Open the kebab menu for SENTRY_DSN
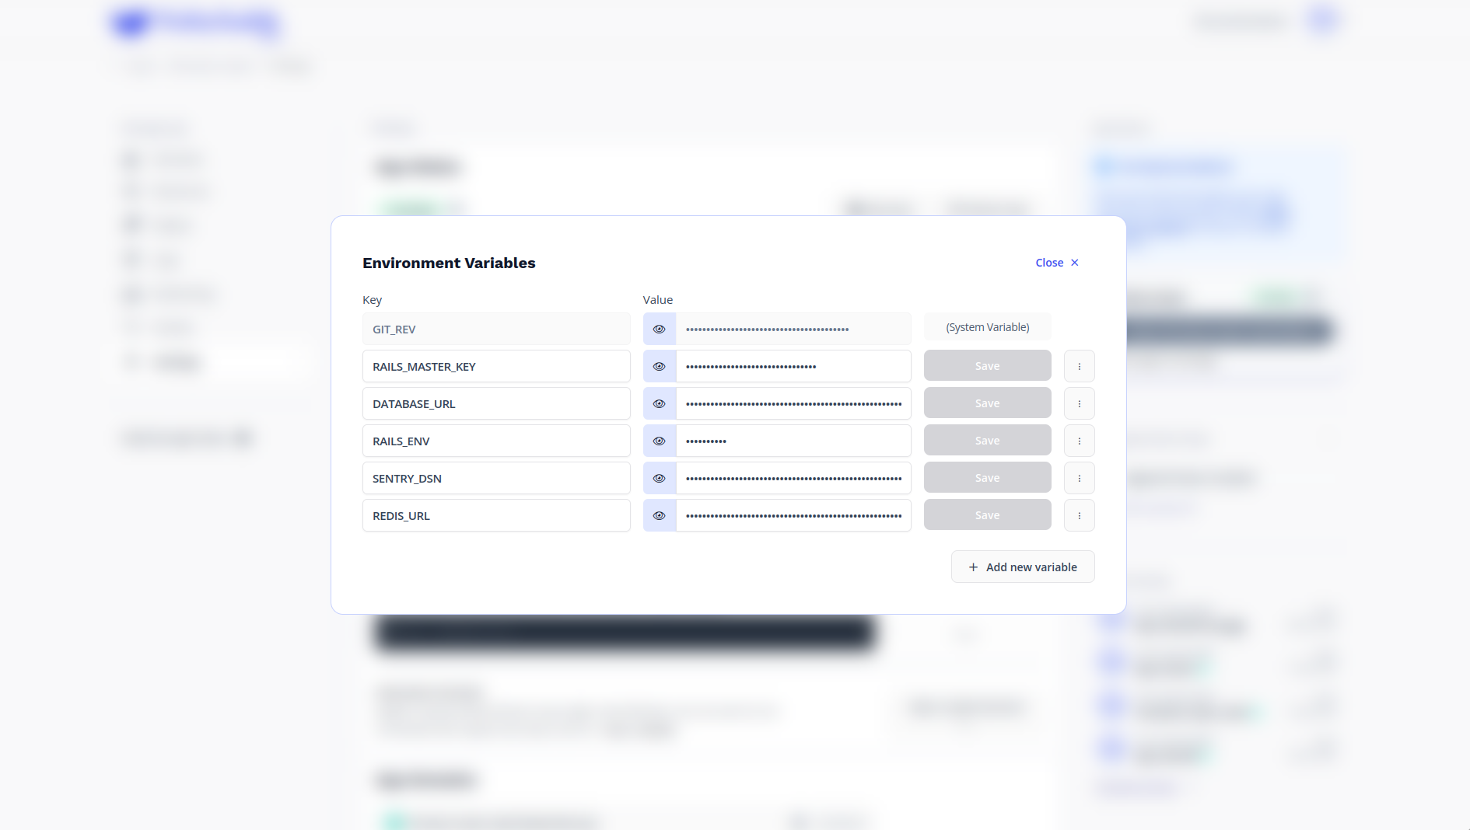This screenshot has width=1470, height=830. (x=1079, y=478)
